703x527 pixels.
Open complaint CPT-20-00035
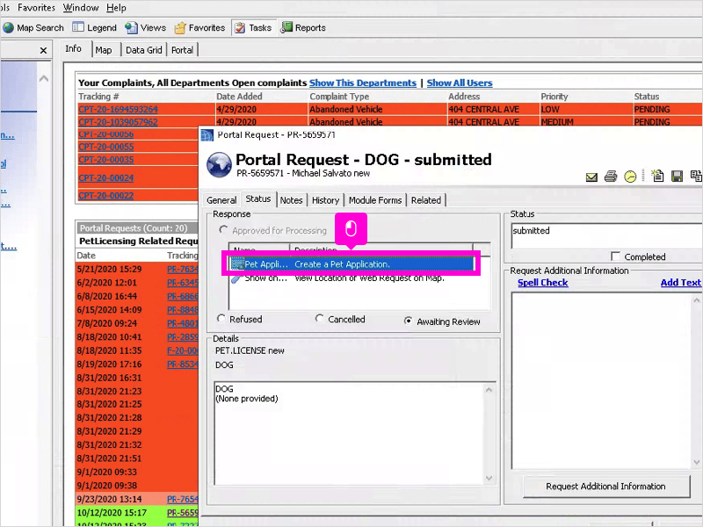(x=105, y=160)
